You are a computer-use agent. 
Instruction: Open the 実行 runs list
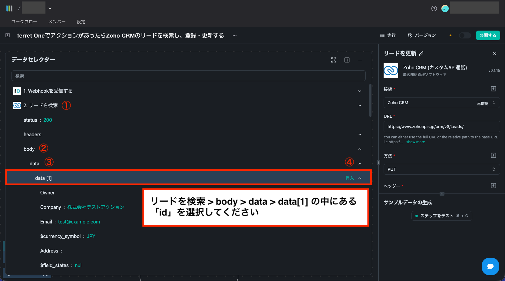388,35
